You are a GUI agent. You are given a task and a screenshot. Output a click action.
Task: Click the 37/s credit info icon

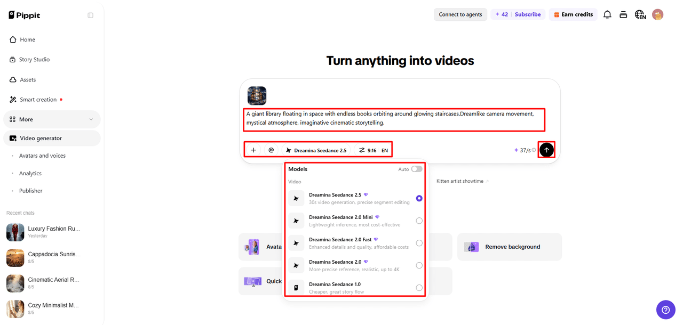click(534, 150)
